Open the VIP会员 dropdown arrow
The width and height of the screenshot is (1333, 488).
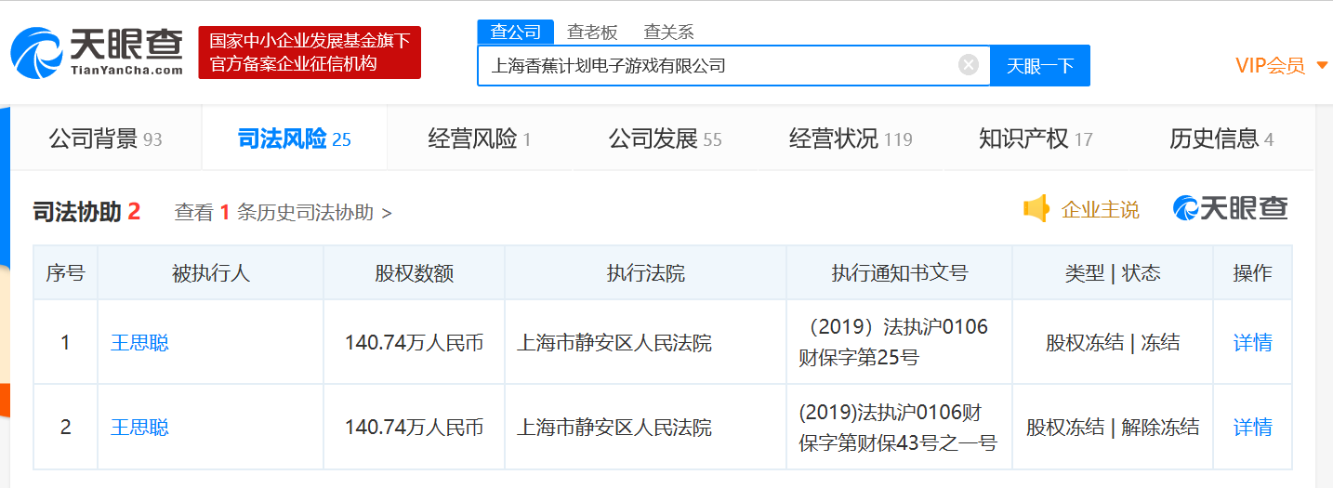point(1323,66)
